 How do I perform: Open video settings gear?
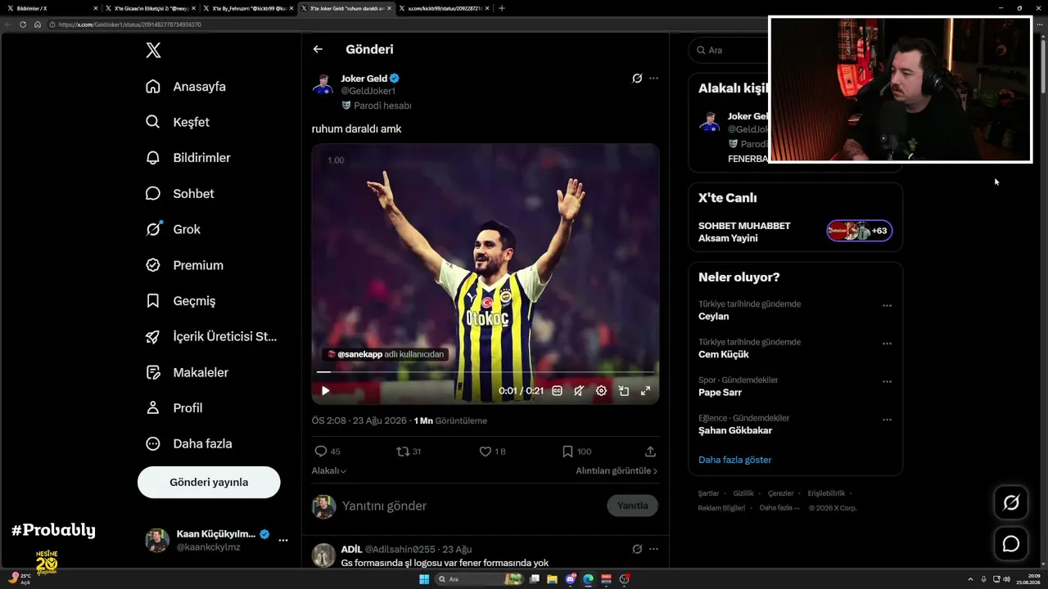601,391
